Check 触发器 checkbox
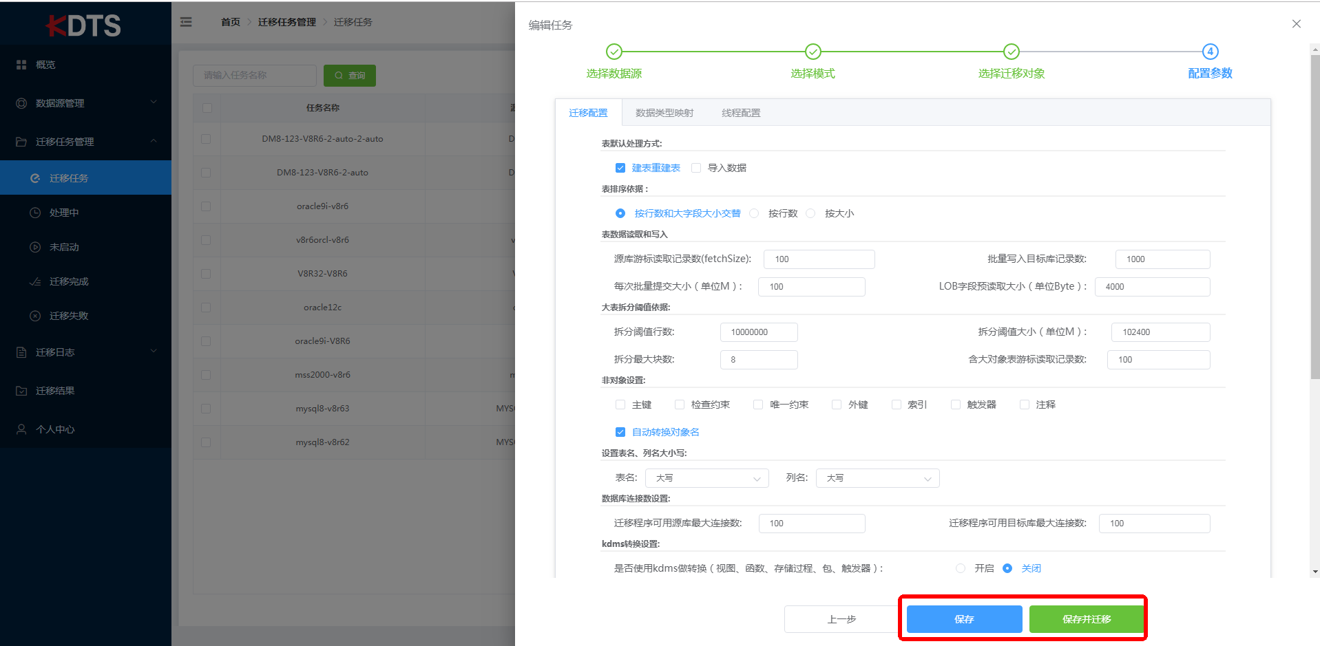This screenshot has width=1320, height=646. pyautogui.click(x=956, y=405)
